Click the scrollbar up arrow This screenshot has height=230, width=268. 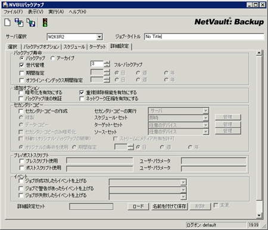[x=259, y=52]
